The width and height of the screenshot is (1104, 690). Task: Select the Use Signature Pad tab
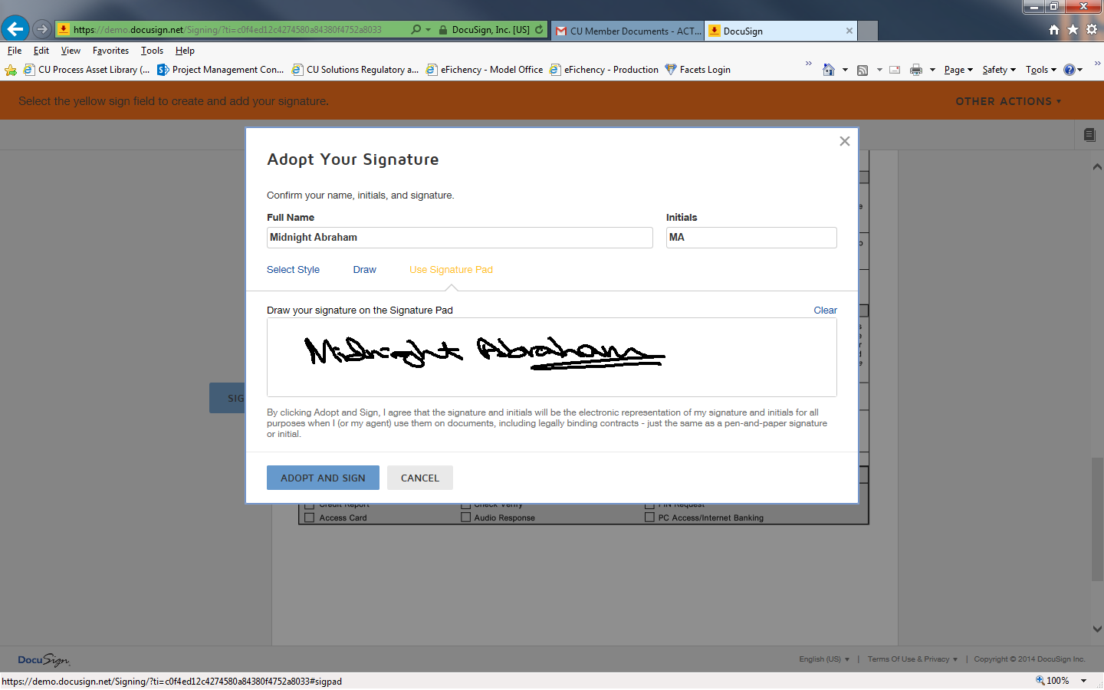451,270
